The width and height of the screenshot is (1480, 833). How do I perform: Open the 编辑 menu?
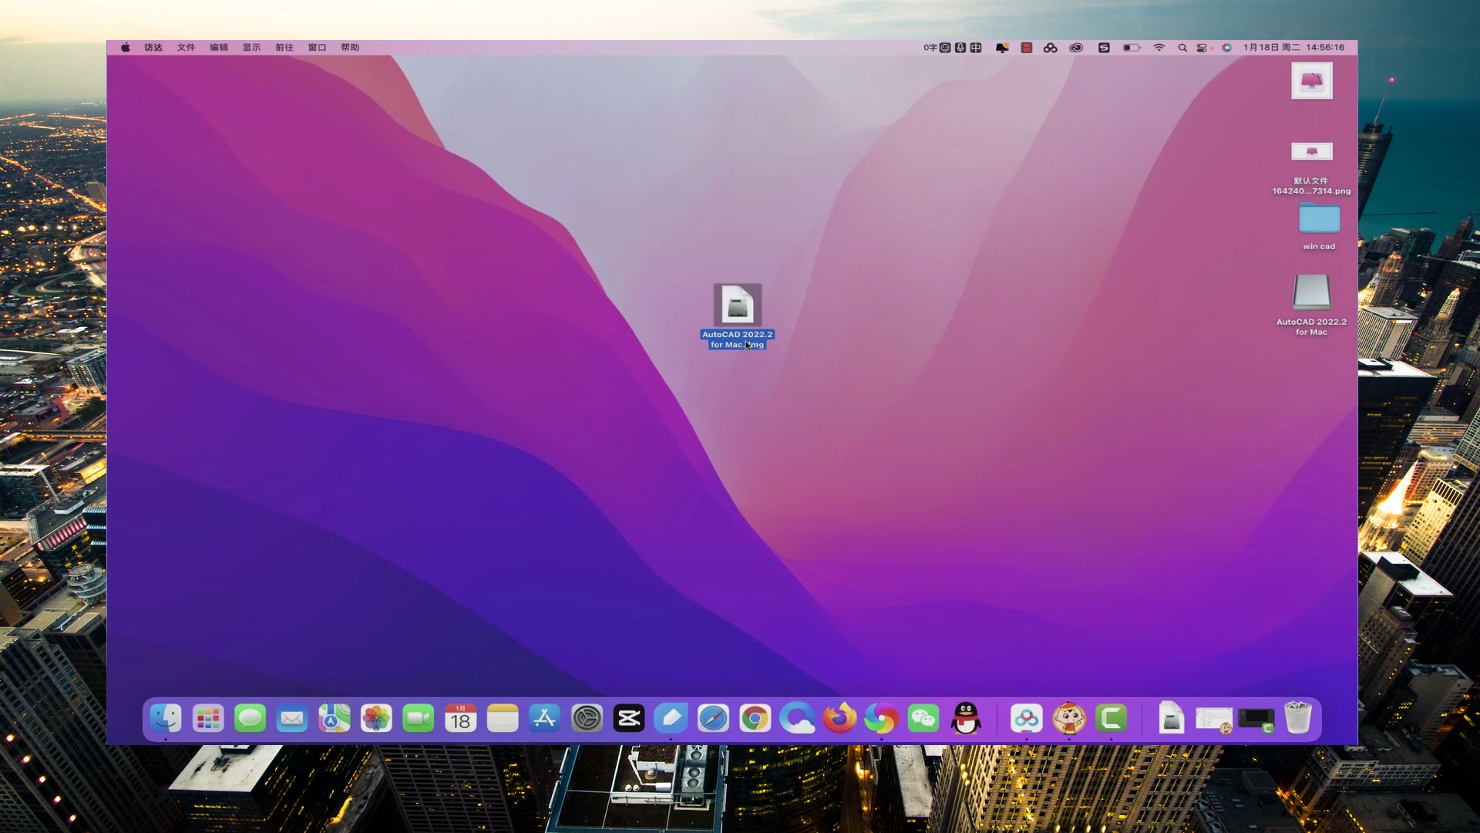tap(219, 48)
